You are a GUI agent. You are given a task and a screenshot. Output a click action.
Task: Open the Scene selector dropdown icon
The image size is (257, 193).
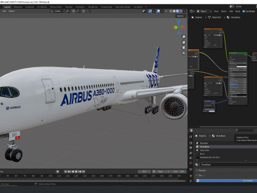232,6
